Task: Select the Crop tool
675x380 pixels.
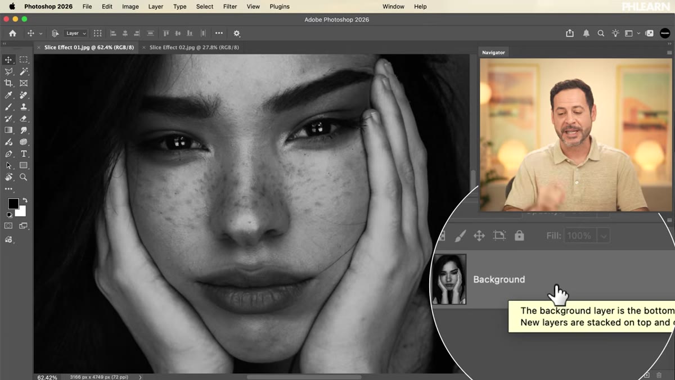Action: tap(8, 83)
